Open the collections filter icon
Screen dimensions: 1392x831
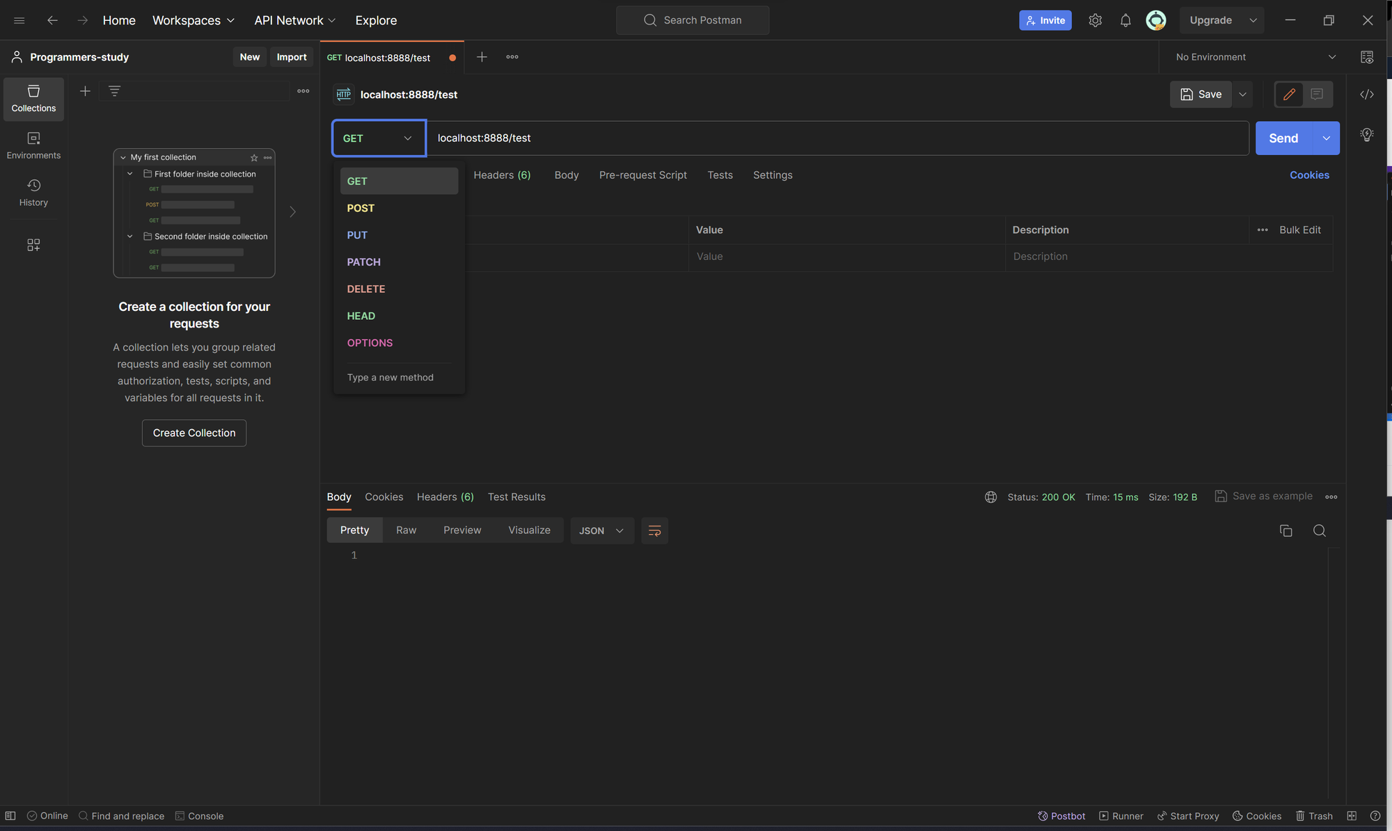tap(115, 91)
